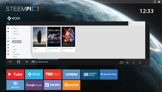162x92 pixels.
Task: Toggle shuffle playback mode
Action: [x=140, y=63]
